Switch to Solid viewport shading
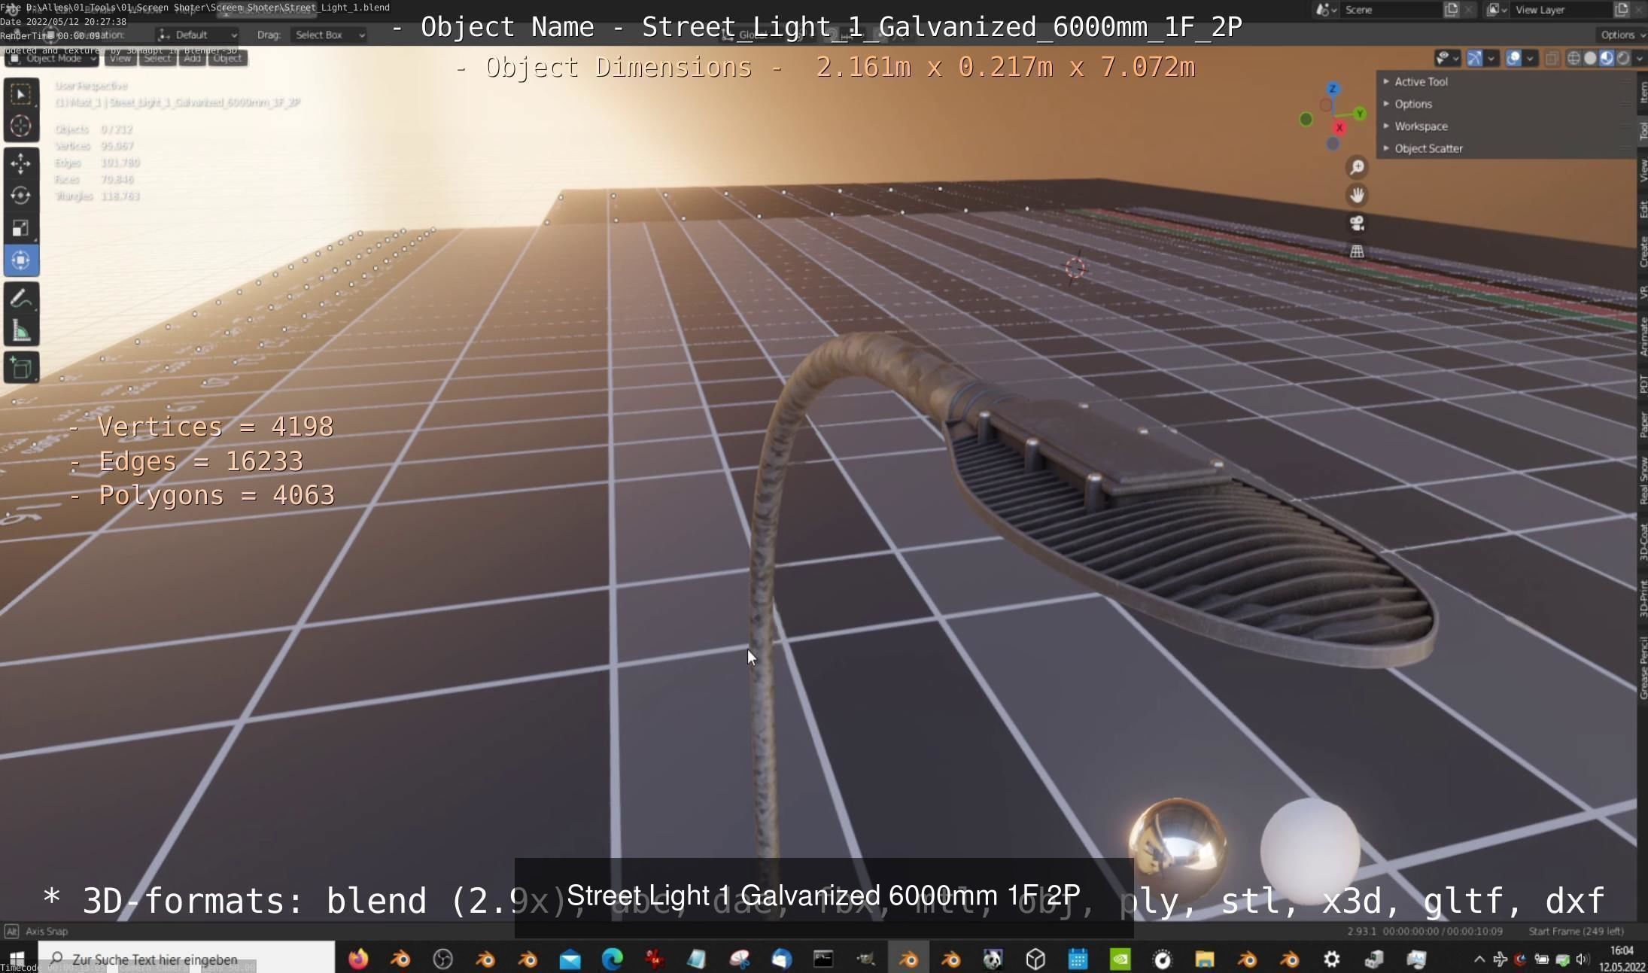Image resolution: width=1648 pixels, height=973 pixels. pos(1590,58)
